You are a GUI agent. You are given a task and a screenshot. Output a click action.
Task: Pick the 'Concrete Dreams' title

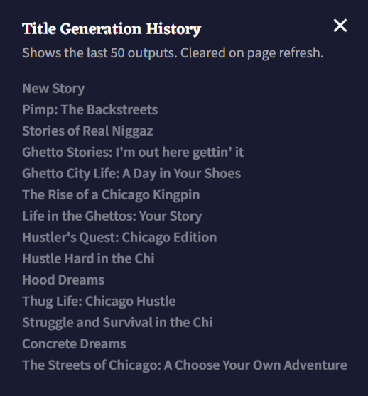click(74, 344)
